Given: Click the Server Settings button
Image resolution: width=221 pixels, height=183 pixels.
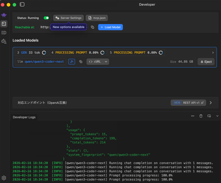Looking at the screenshot, I should [69, 18].
